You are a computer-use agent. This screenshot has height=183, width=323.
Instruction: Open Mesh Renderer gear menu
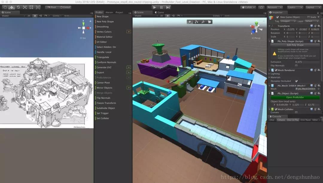point(319,70)
